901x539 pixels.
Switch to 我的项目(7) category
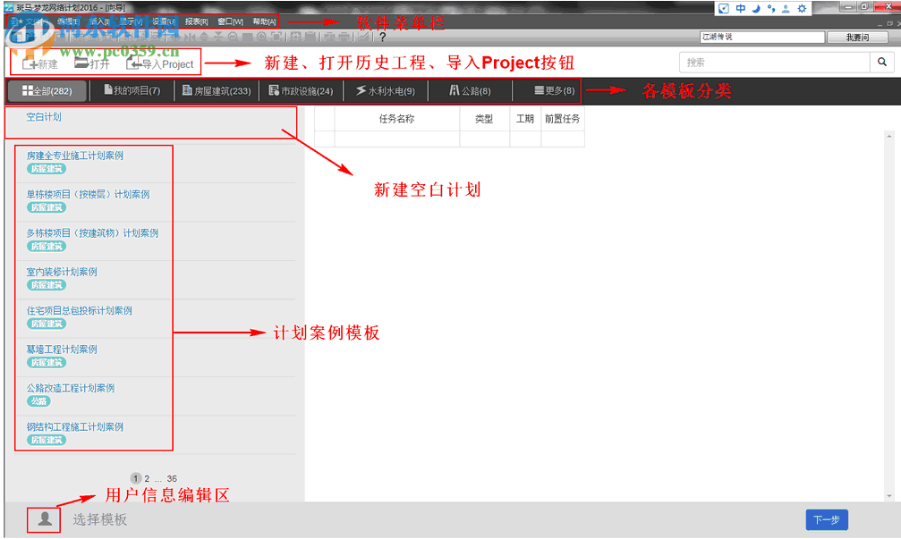131,90
